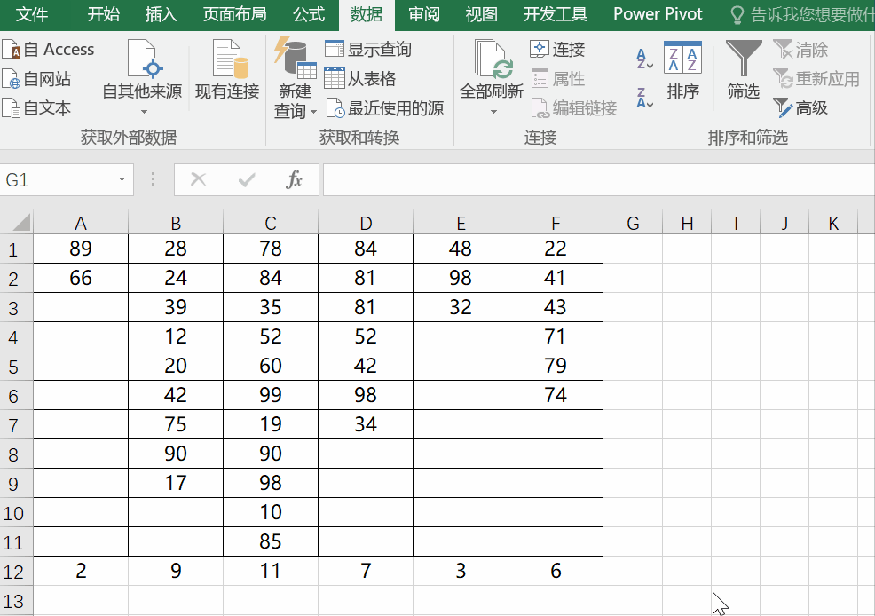
Task: Switch to the 插入 insert tab
Action: pyautogui.click(x=161, y=14)
